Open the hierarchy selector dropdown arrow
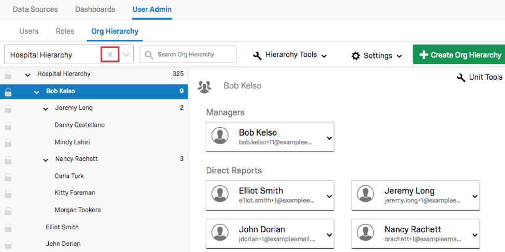This screenshot has height=252, width=505. pos(126,54)
